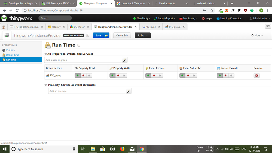Open Mail app from taskbar
The width and height of the screenshot is (272, 153).
click(x=132, y=149)
